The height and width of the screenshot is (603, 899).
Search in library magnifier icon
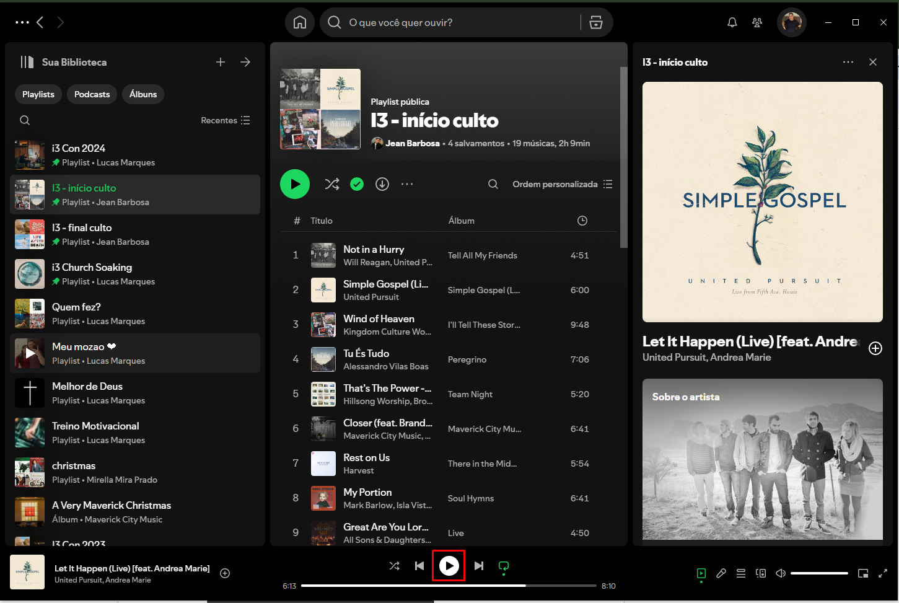click(x=25, y=120)
